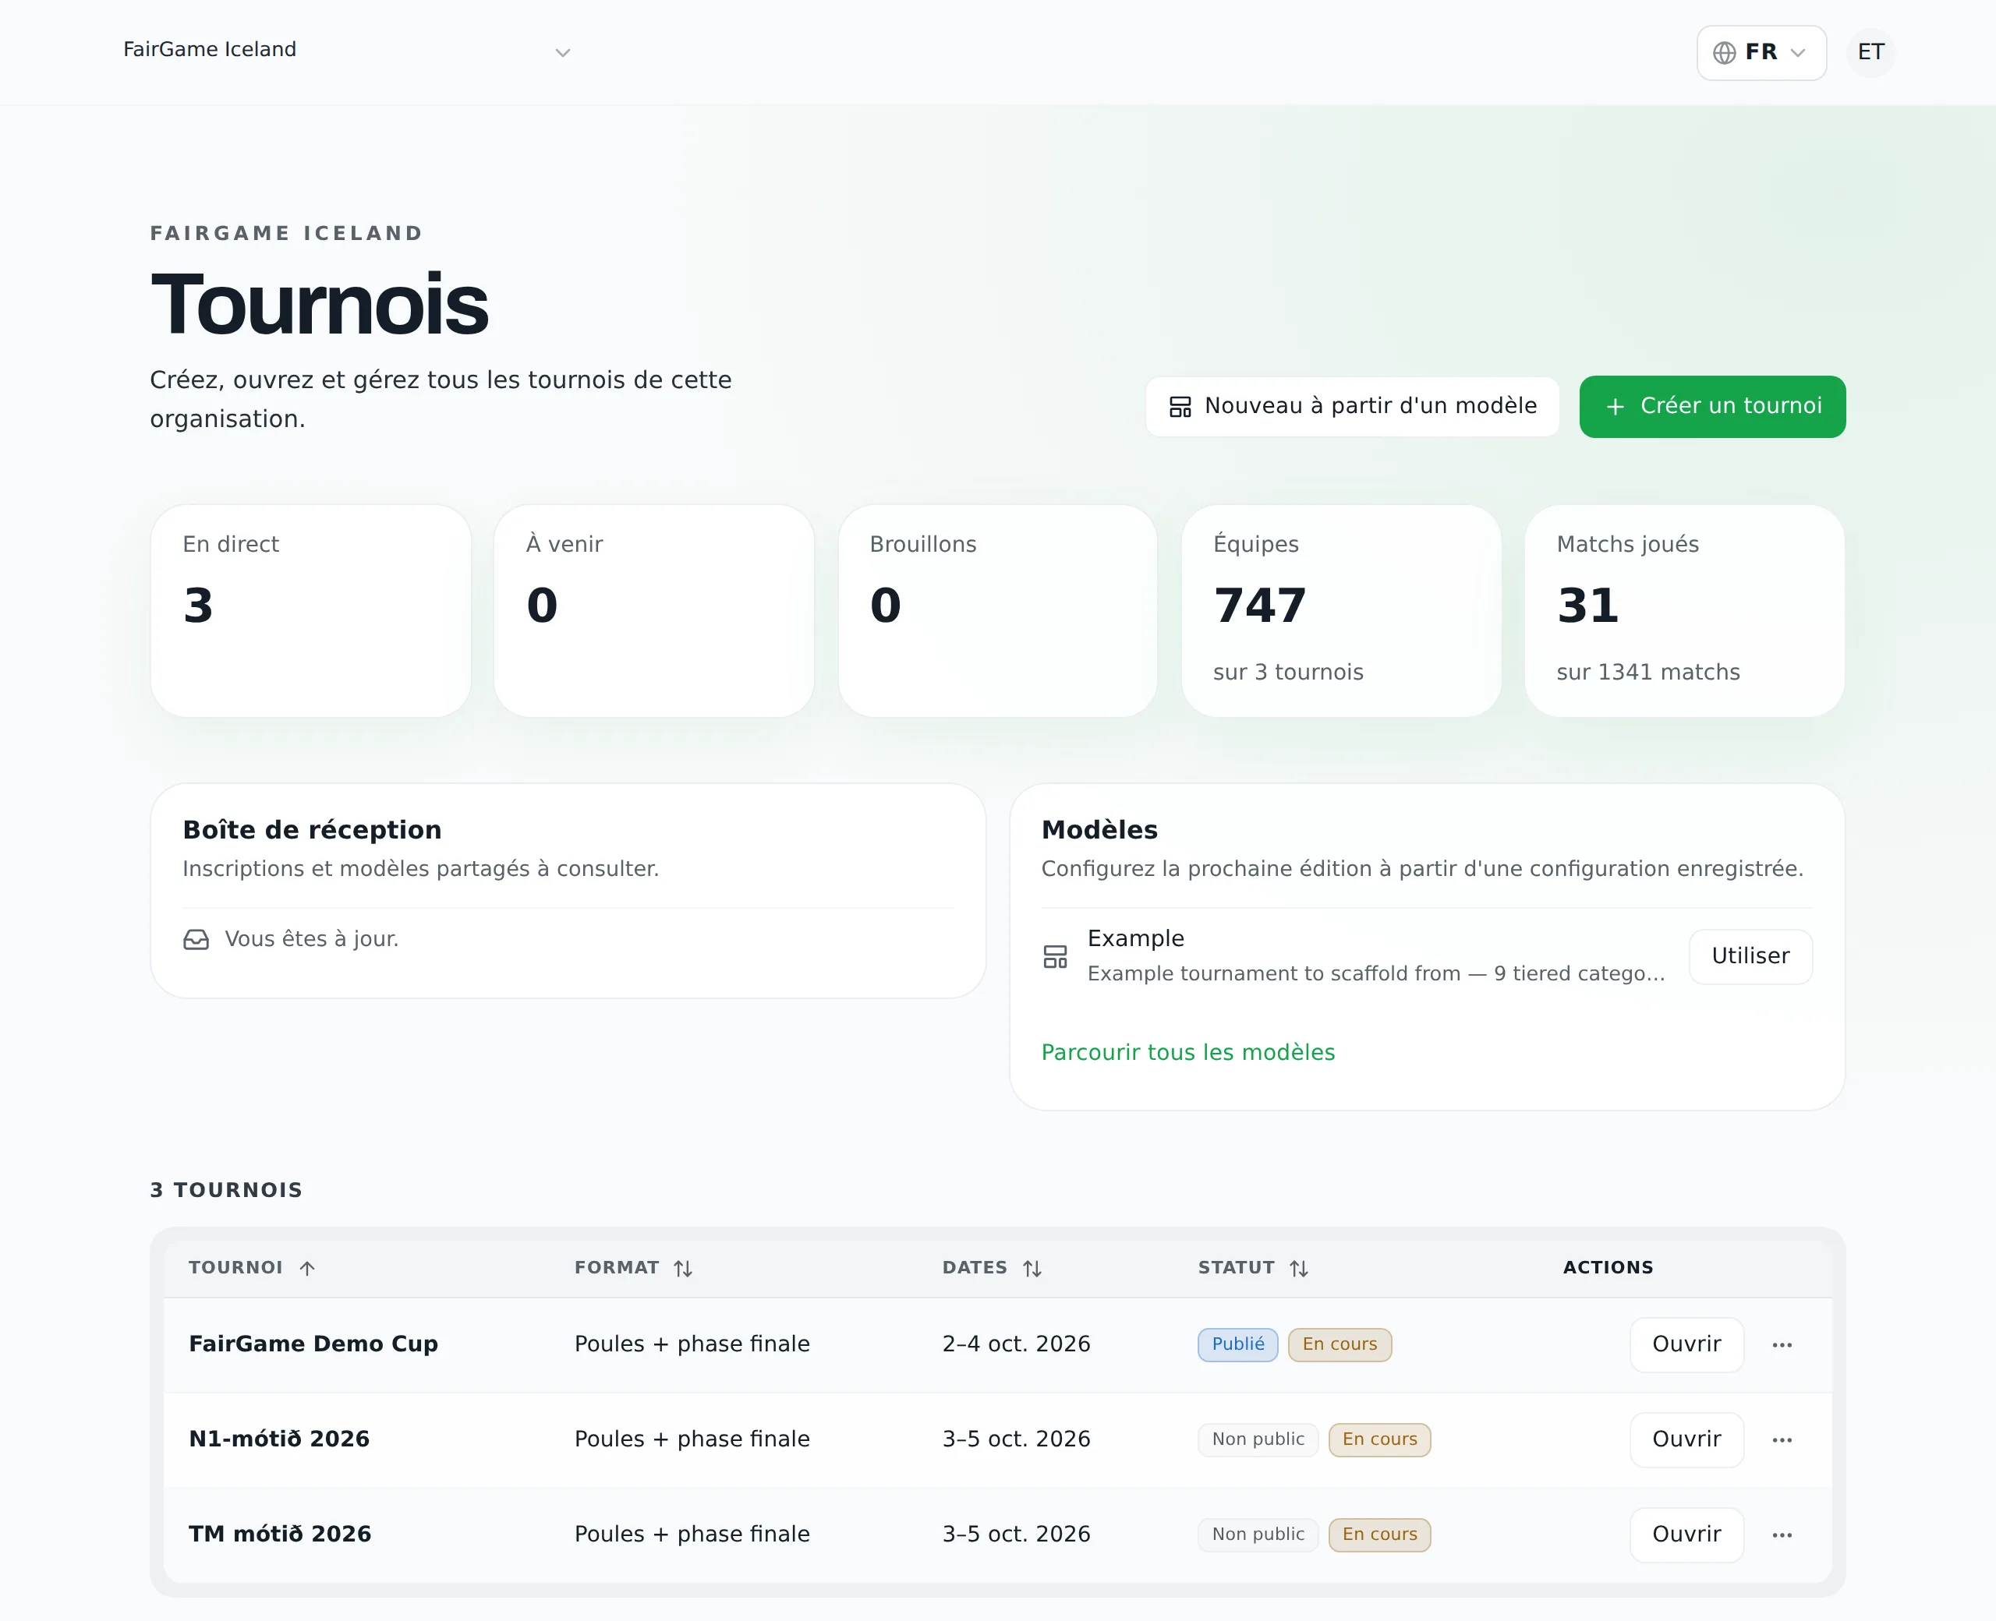Click Nouveau à partir d'un modèle

[1351, 406]
